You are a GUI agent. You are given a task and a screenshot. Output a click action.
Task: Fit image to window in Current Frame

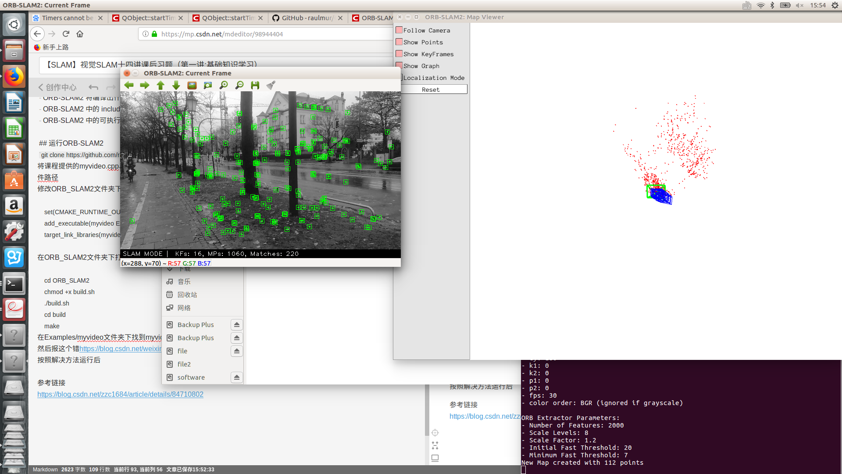(208, 85)
